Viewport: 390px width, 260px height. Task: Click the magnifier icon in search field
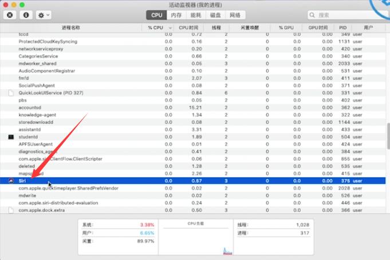[312, 15]
